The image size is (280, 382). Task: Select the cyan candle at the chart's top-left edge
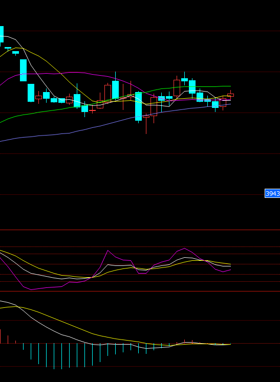tap(2, 34)
